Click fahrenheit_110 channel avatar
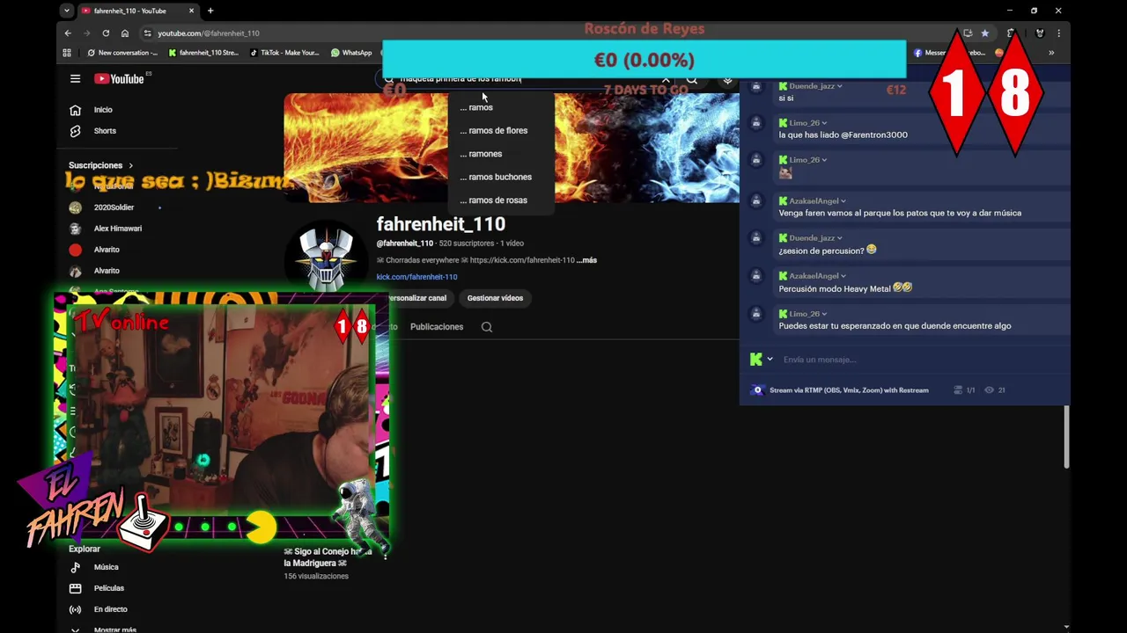Viewport: 1127px width, 633px height. click(327, 257)
